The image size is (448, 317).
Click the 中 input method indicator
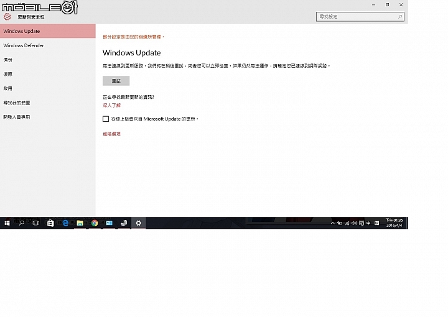click(x=368, y=223)
